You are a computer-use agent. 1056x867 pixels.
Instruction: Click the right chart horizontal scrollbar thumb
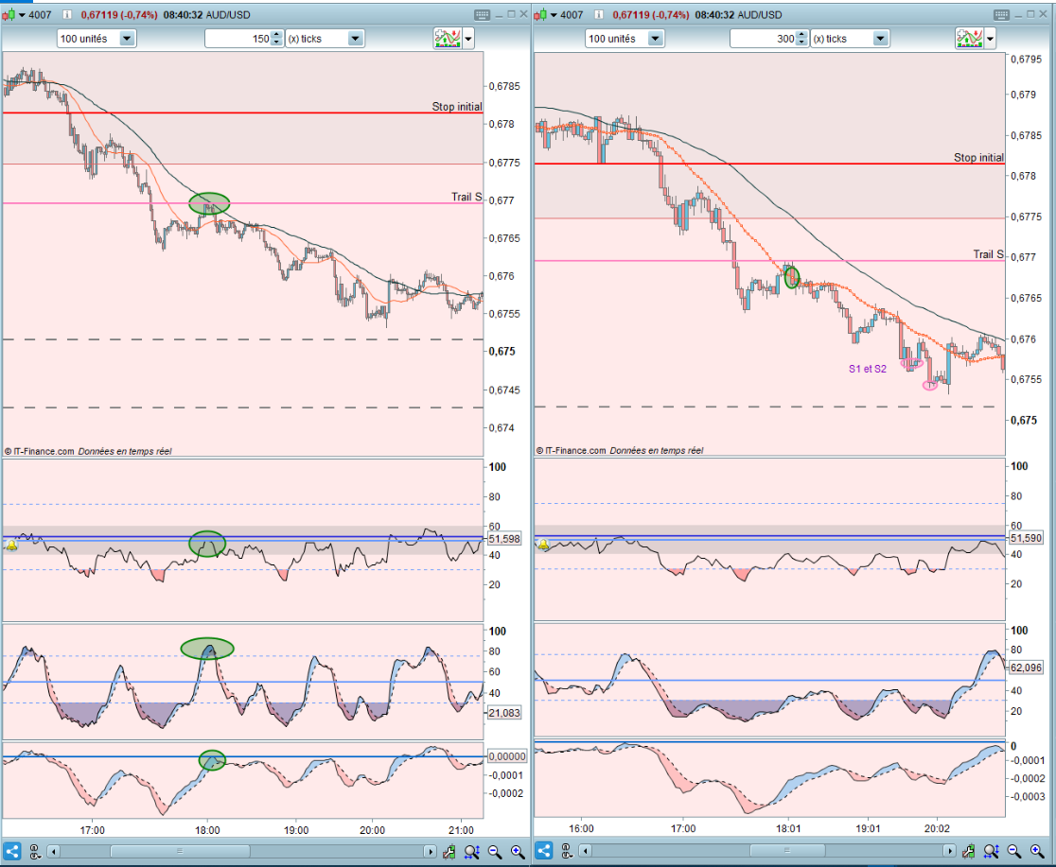pos(787,852)
